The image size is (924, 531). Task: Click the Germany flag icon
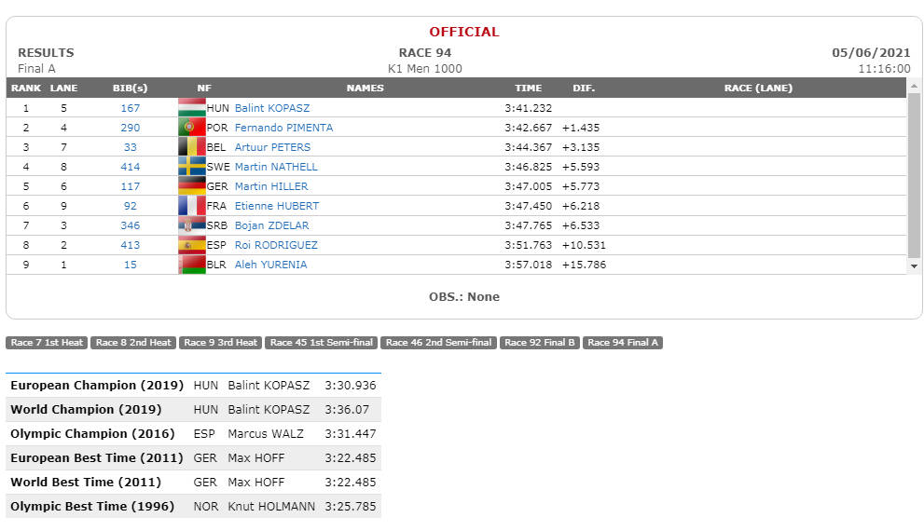[x=191, y=186]
